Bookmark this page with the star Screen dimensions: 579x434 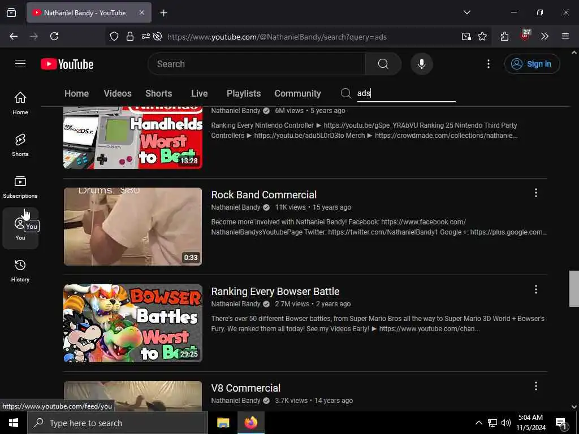pos(482,36)
